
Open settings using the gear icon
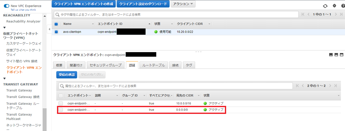[x=335, y=6]
